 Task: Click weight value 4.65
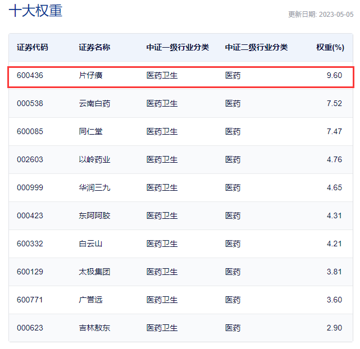(334, 187)
